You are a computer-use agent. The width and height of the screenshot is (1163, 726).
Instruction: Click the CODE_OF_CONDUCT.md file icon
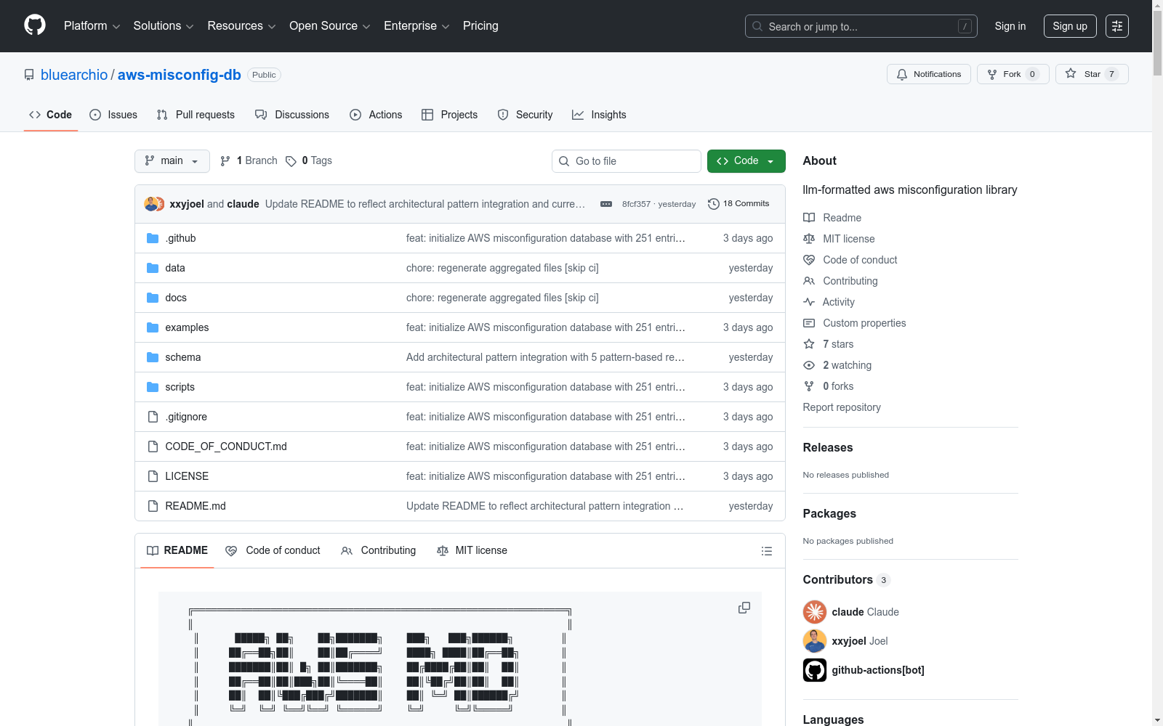[153, 446]
